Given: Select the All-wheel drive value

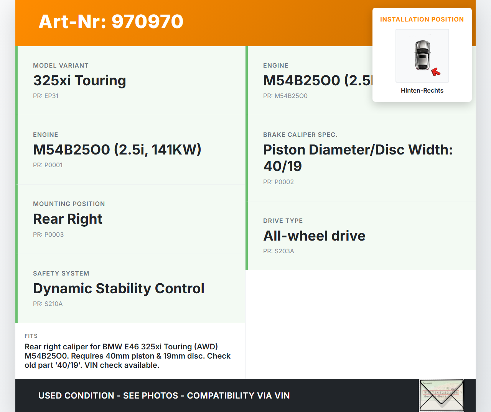Looking at the screenshot, I should coord(314,236).
